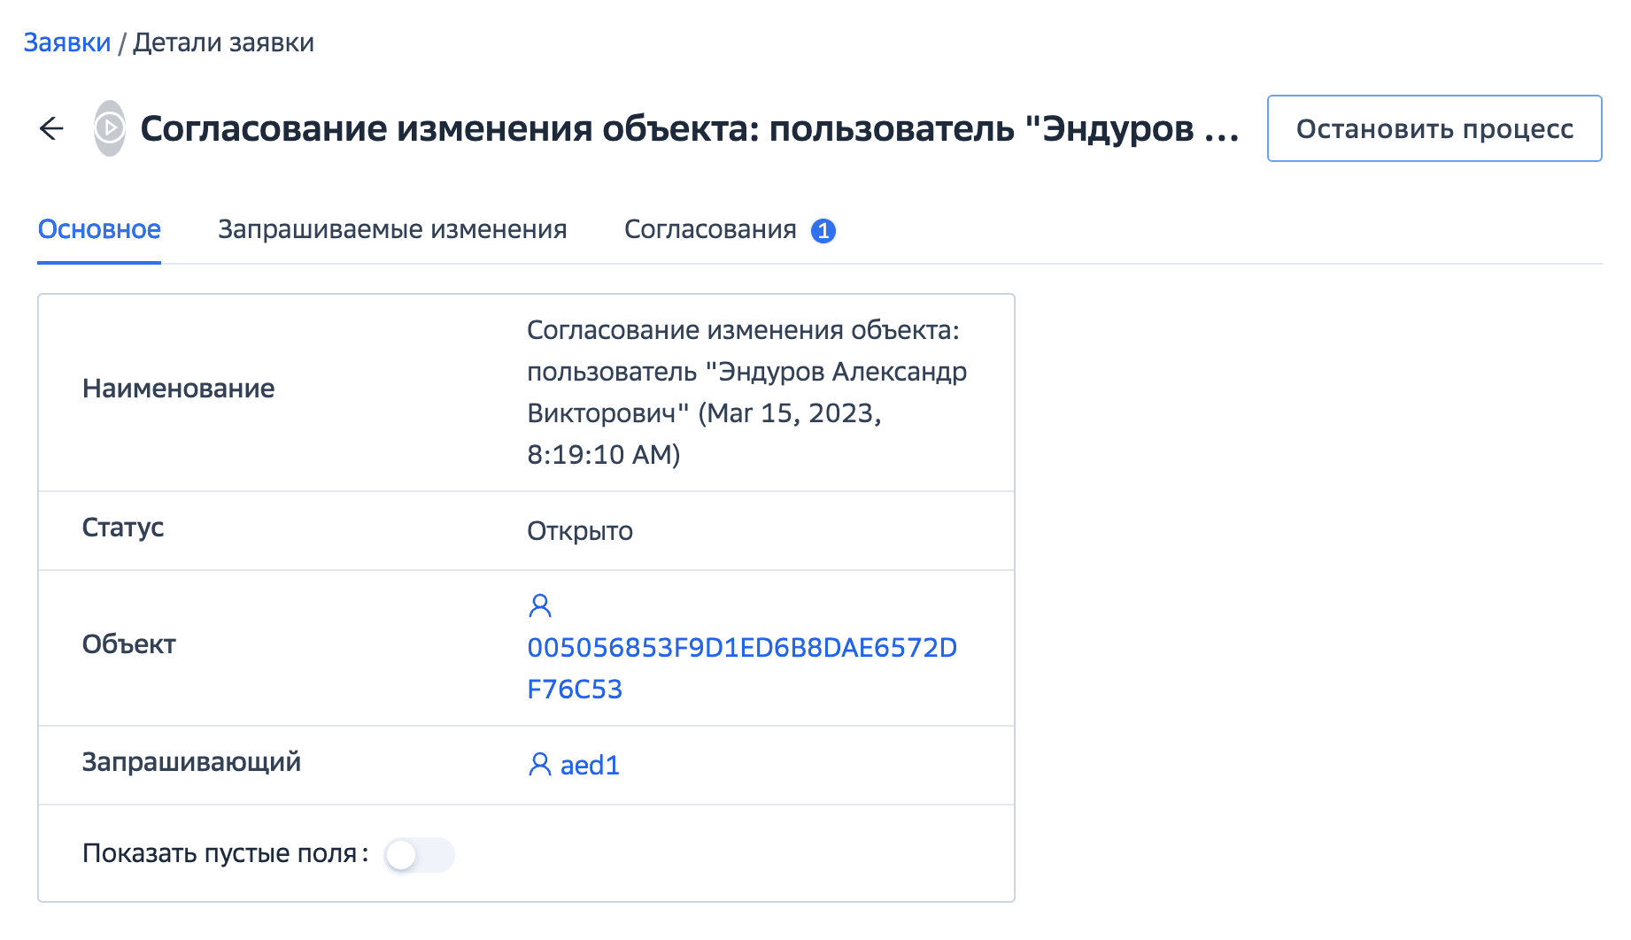Click the blue count badge on Согласования
The height and width of the screenshot is (940, 1631).
823,231
